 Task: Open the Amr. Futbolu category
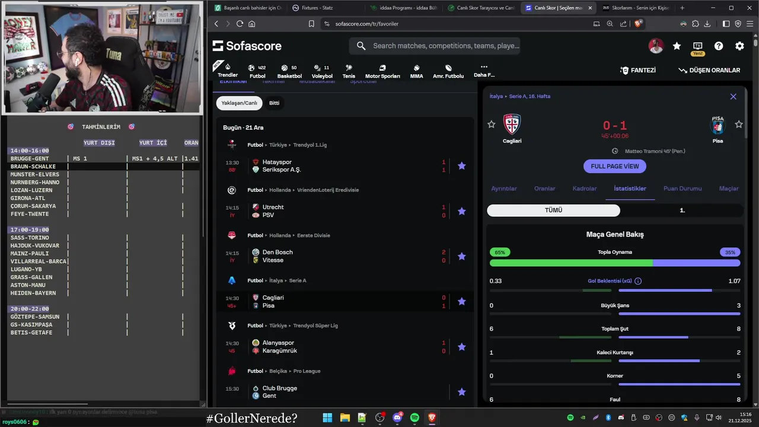(448, 71)
